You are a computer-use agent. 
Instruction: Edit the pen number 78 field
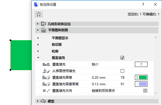123,78
